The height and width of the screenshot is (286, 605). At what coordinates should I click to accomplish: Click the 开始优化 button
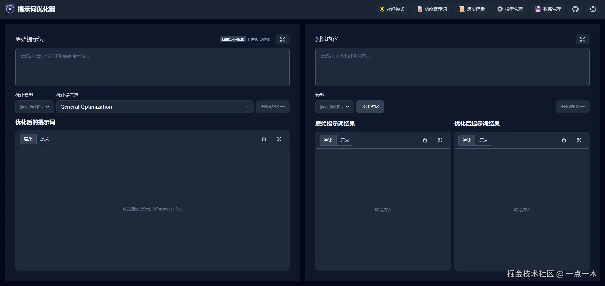tap(272, 107)
